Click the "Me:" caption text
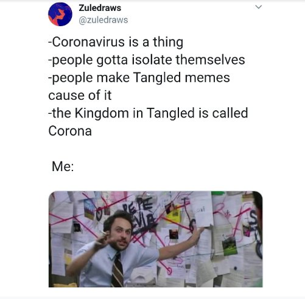 point(63,166)
